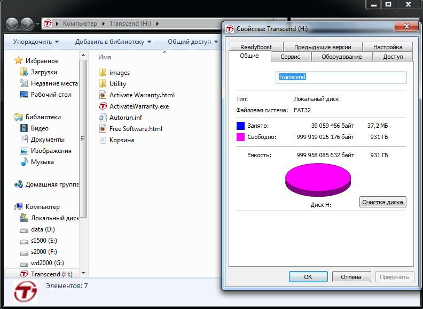The width and height of the screenshot is (423, 309).
Task: Open the Добавить в библиотеку dropdown
Action: tap(113, 42)
